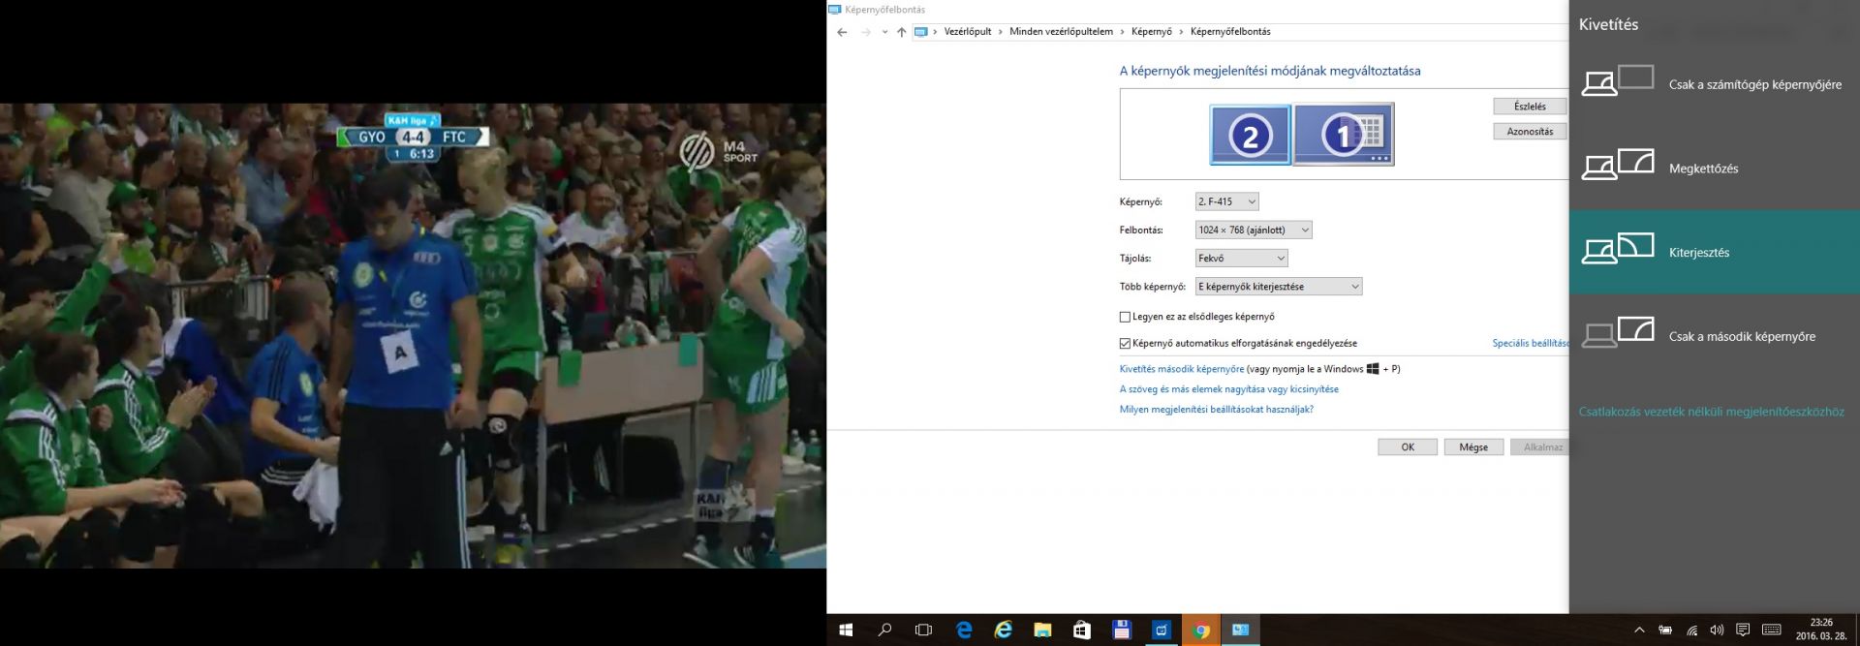
Task: Open the touch keyboard tray icon
Action: [x=1772, y=631]
